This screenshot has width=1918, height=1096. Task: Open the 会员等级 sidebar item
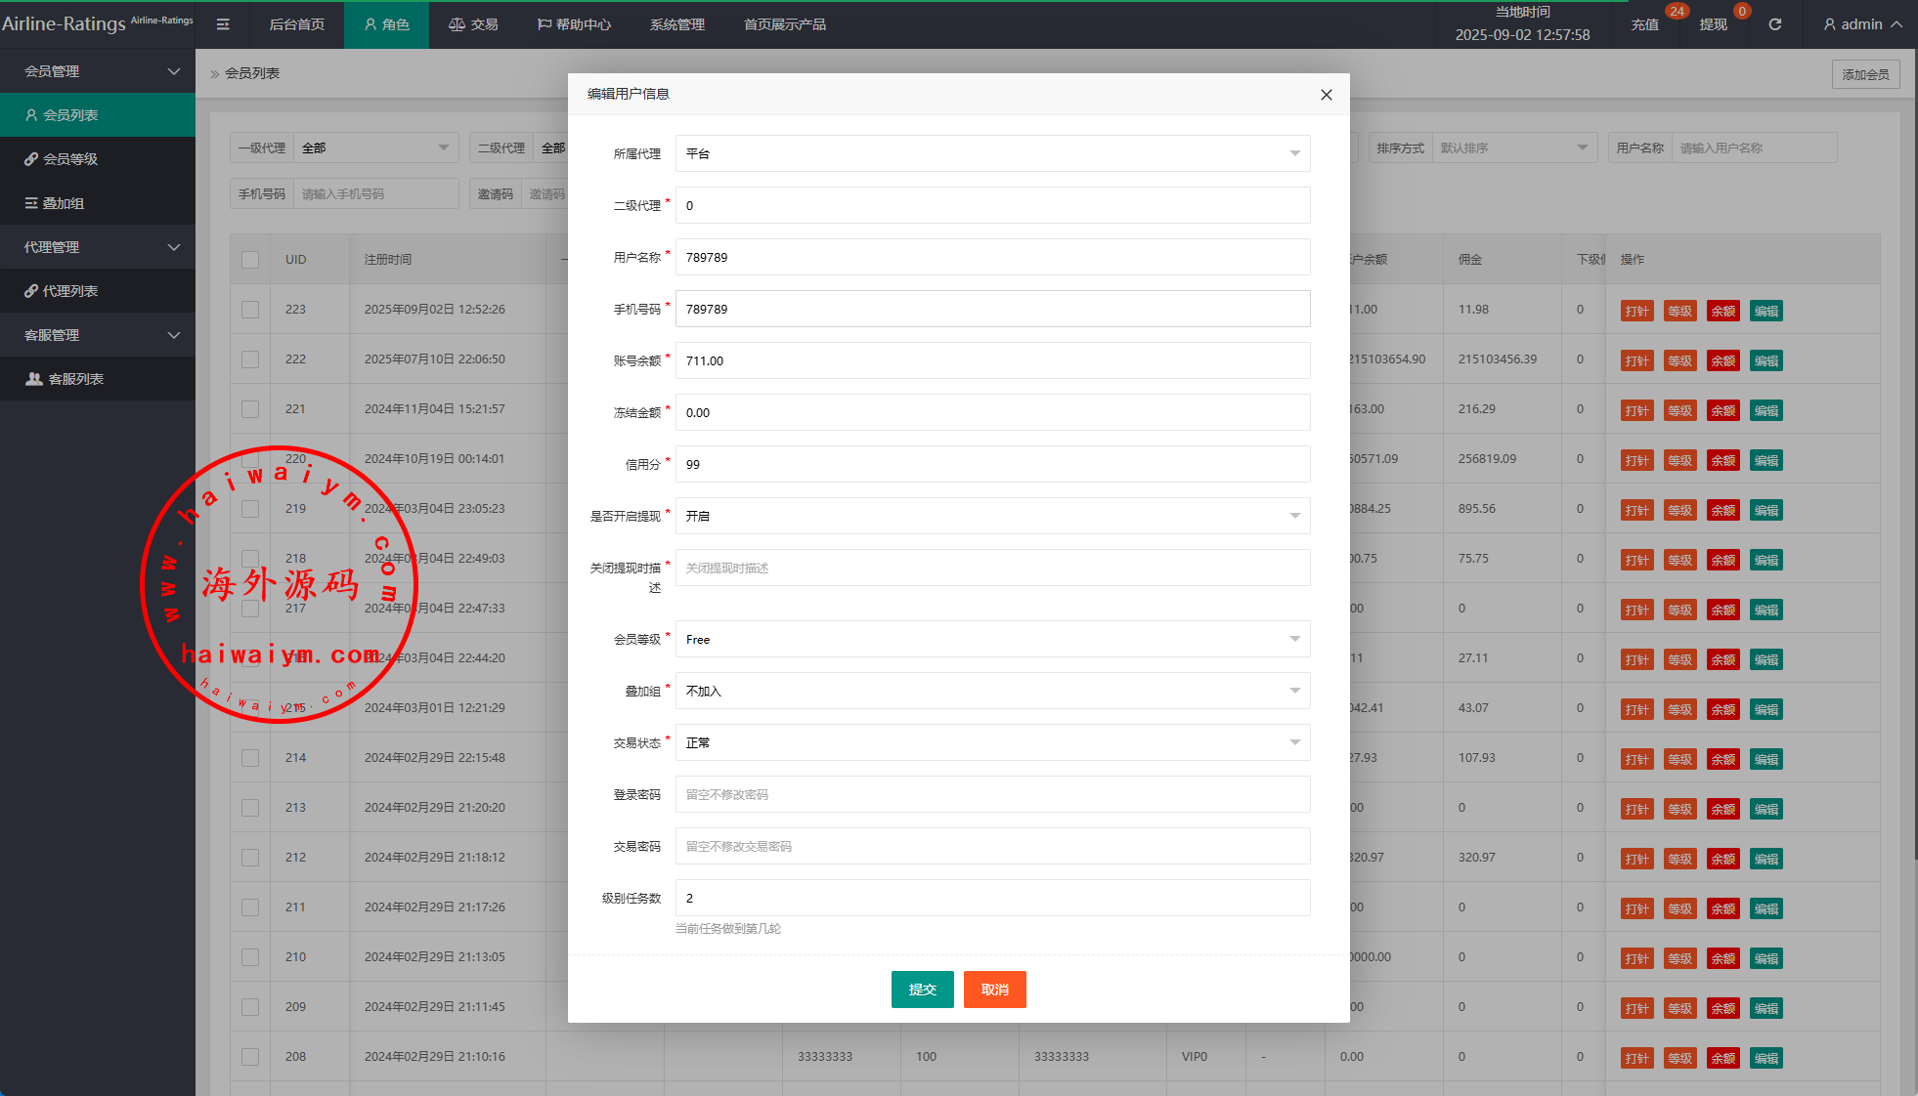(70, 159)
